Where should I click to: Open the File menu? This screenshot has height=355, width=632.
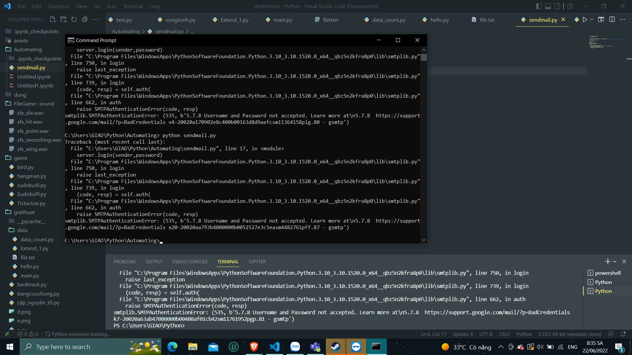(x=21, y=6)
